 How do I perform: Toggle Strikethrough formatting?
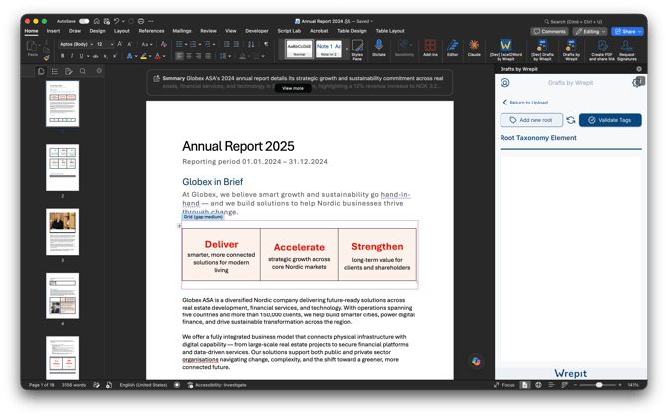[95, 56]
